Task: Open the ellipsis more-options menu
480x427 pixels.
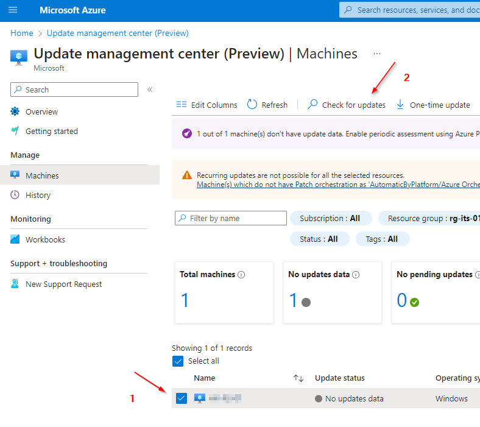Action: click(x=377, y=54)
